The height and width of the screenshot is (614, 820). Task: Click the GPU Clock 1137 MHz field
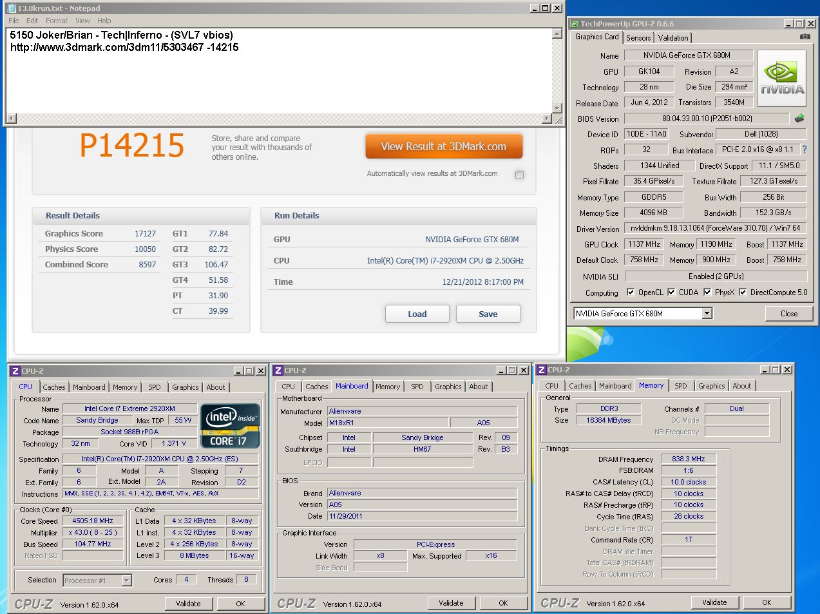644,244
